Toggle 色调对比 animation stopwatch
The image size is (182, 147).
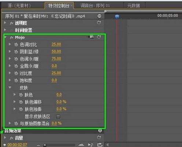[16, 45]
